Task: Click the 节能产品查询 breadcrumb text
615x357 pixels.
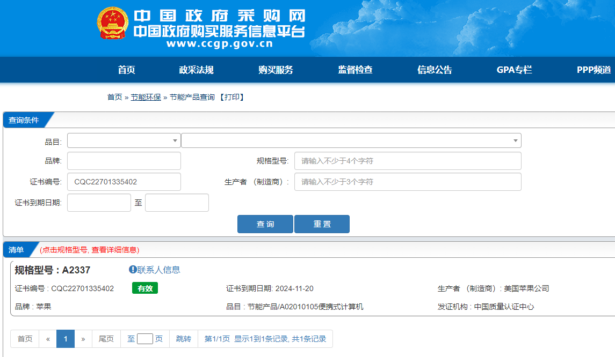Action: 192,97
